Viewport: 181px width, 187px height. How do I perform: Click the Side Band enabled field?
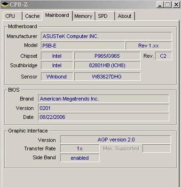click(x=80, y=158)
